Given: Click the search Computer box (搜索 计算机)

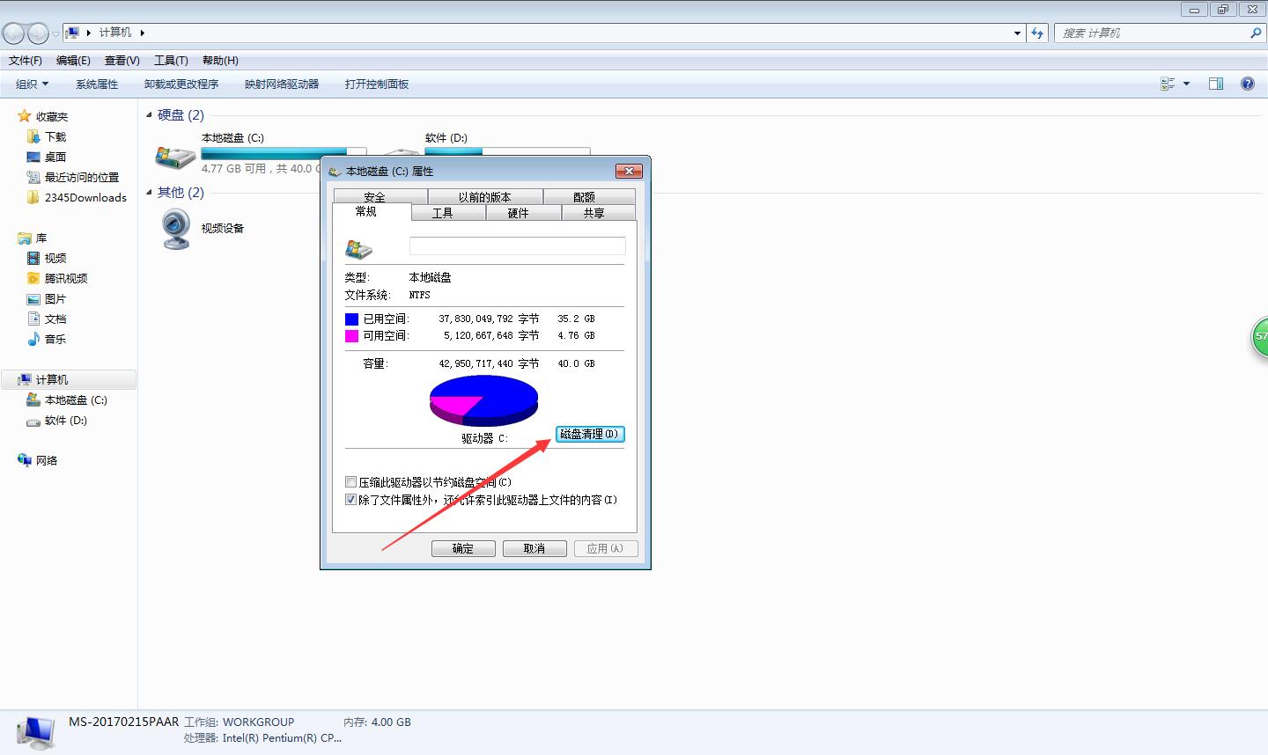Looking at the screenshot, I should click(1160, 33).
